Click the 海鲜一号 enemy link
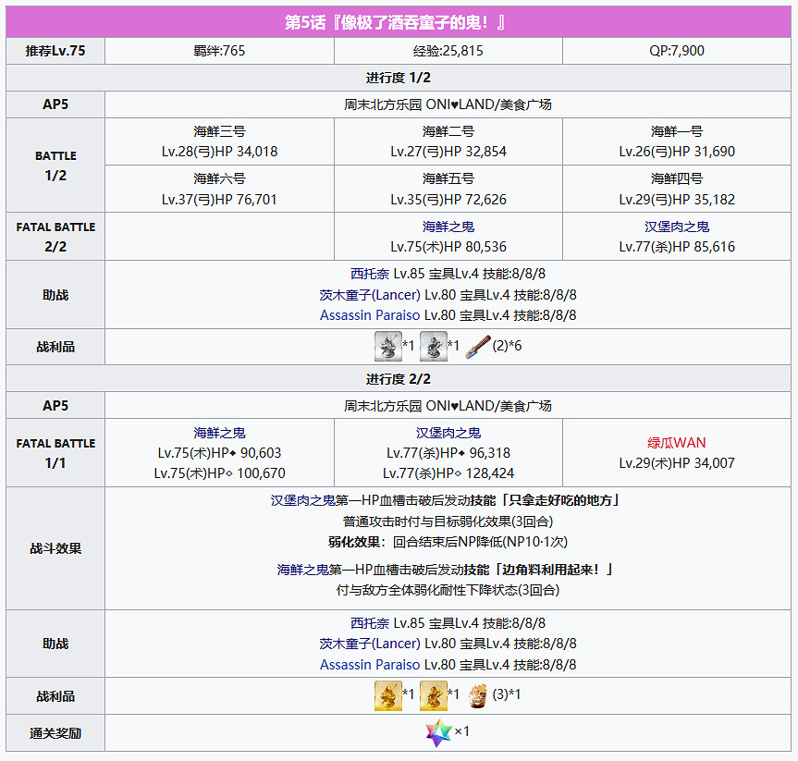 [x=678, y=129]
